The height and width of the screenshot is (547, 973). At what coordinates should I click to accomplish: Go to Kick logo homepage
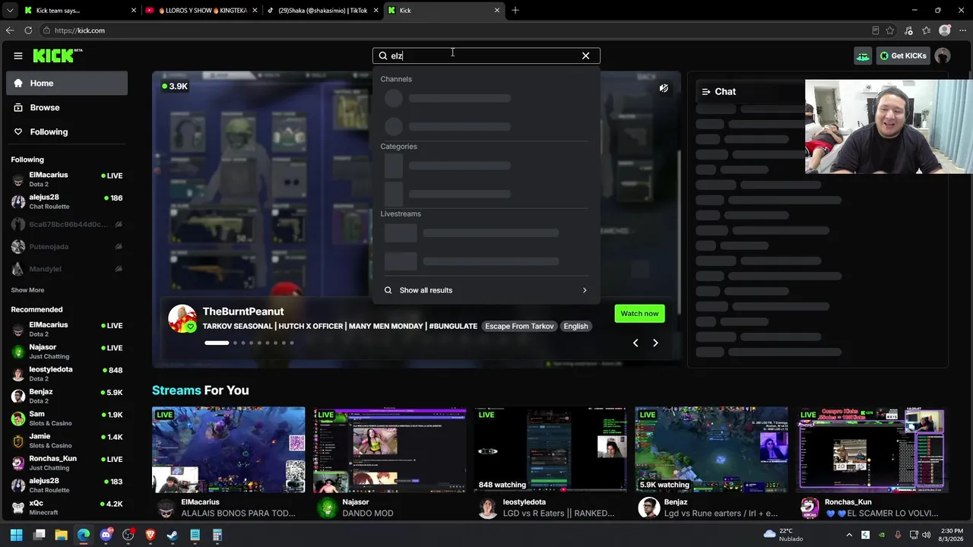(57, 55)
